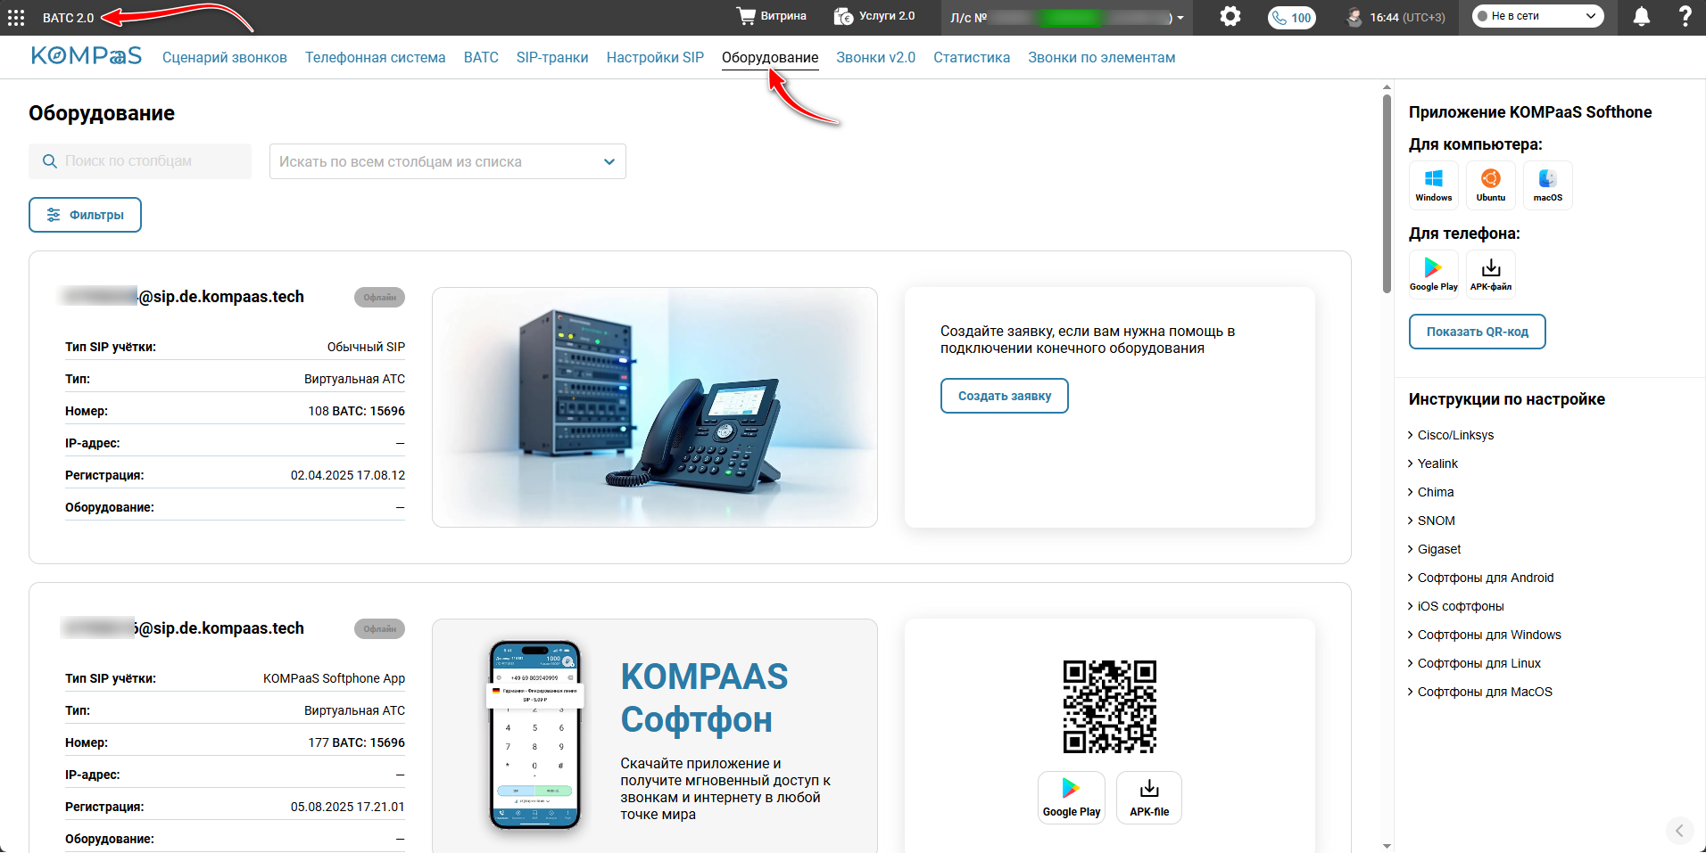Click Google Play under QR code
Image resolution: width=1706 pixels, height=853 pixels.
click(1072, 798)
